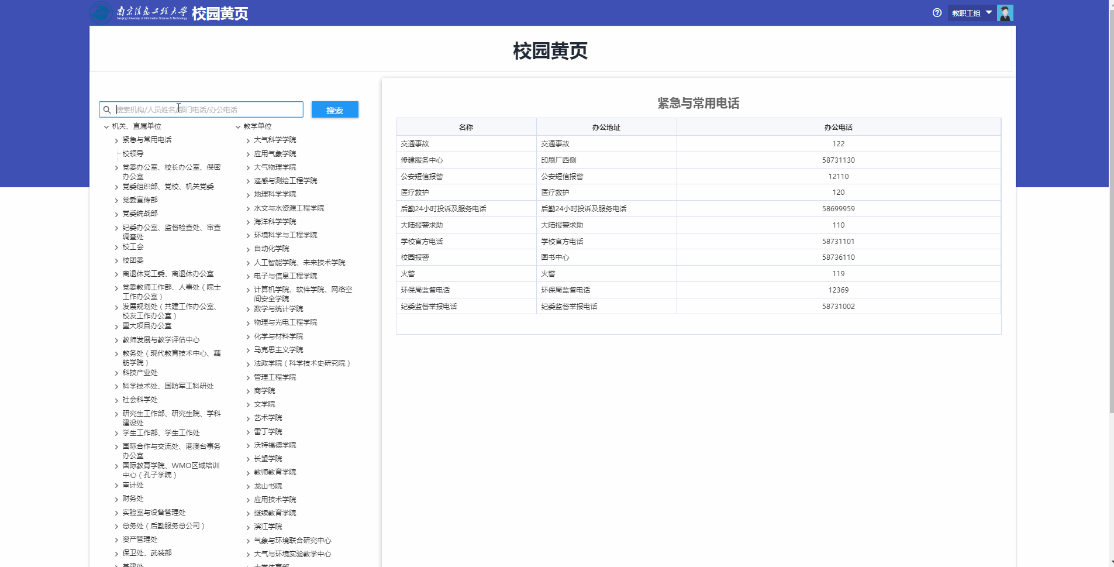Viewport: 1114px width, 567px height.
Task: Collapse the 机关、直属单位 tree group
Action: pos(106,127)
